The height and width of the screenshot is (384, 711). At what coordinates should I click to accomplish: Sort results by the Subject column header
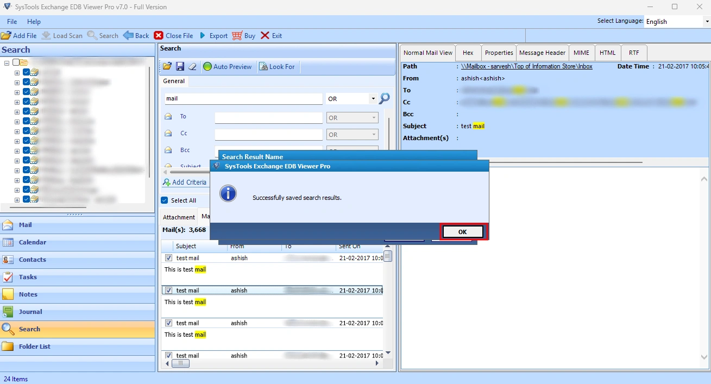click(186, 247)
